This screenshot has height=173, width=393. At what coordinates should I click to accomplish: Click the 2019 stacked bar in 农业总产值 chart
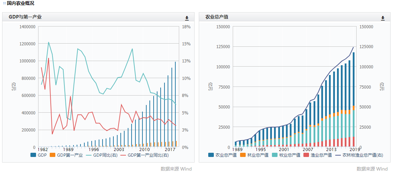pos(353,98)
